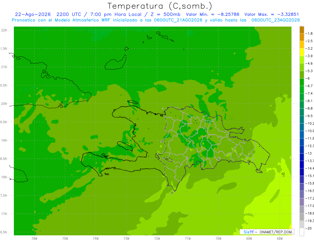The height and width of the screenshot is (242, 314).
Task: Pick the dark blue swatch between -13.7 and -14.4
Action: coord(302,164)
